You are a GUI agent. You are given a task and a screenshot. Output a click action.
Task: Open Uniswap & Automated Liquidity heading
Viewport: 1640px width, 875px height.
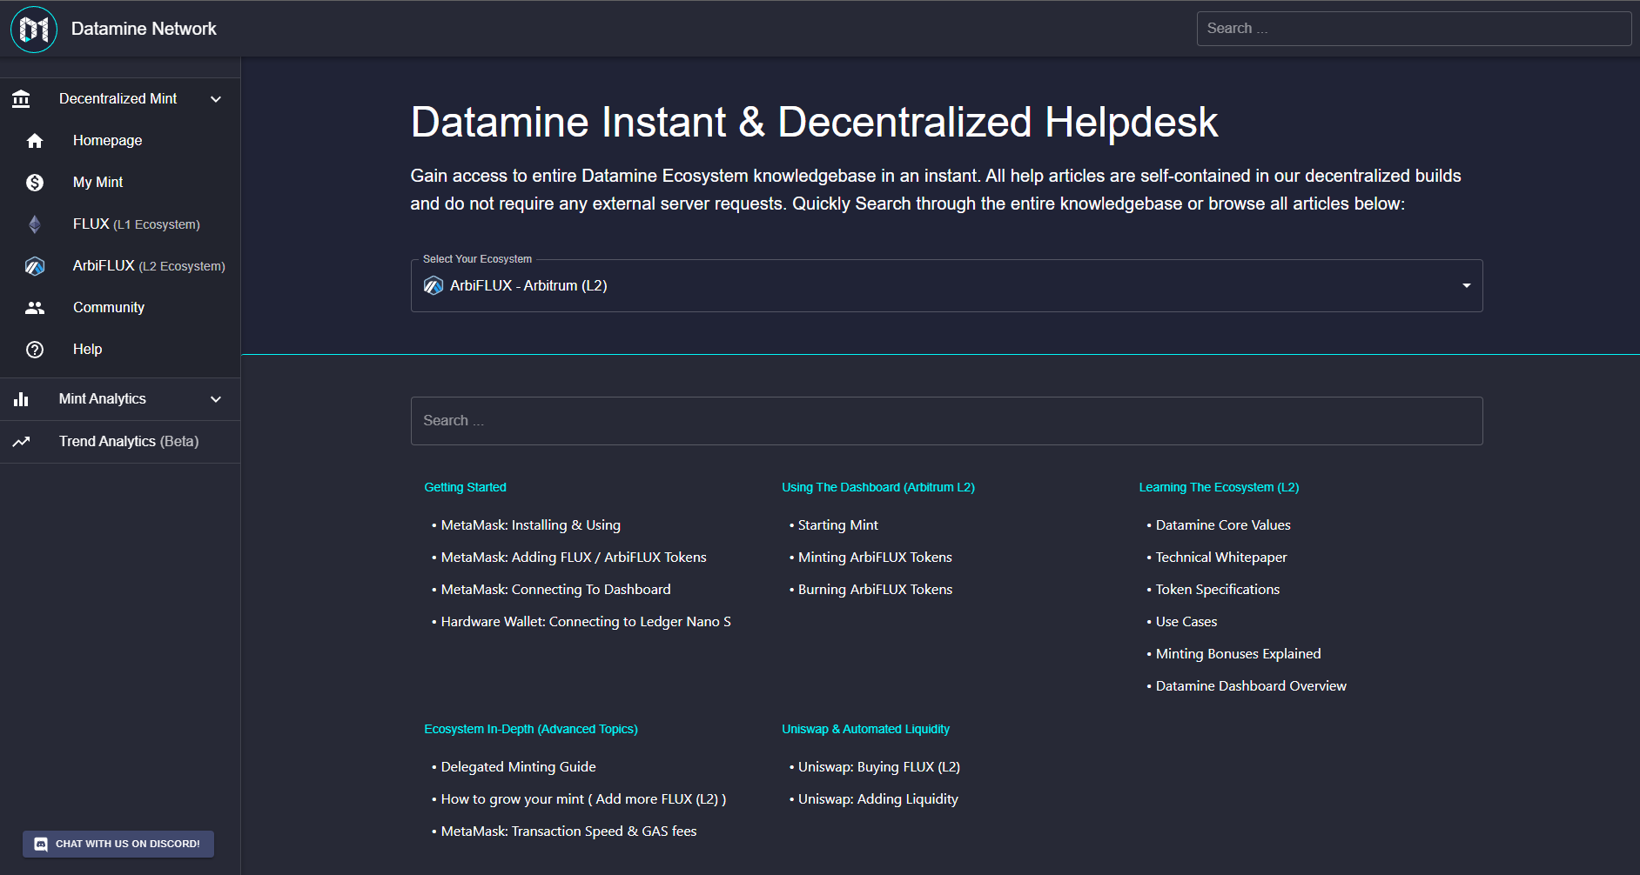point(865,729)
